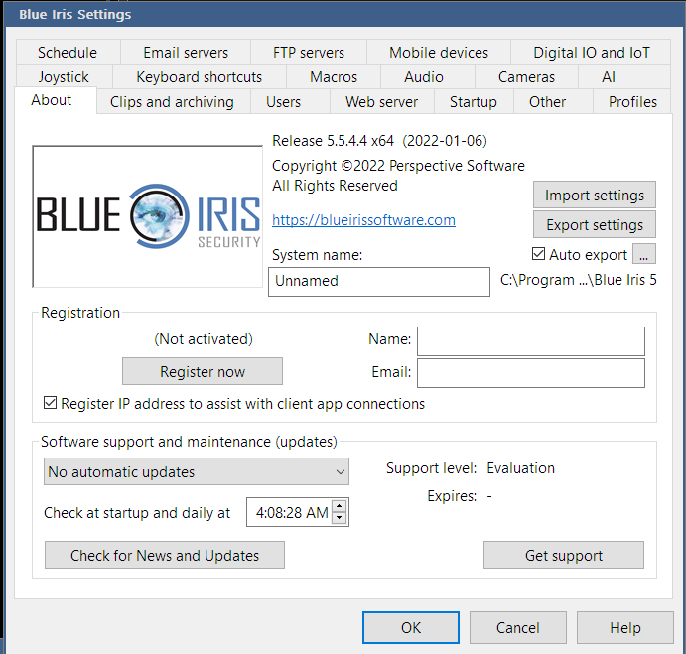This screenshot has height=654, width=686.
Task: Go to Mobile devices tab
Action: point(439,52)
